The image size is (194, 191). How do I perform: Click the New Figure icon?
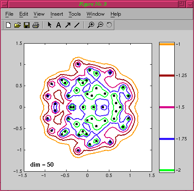[9, 25]
